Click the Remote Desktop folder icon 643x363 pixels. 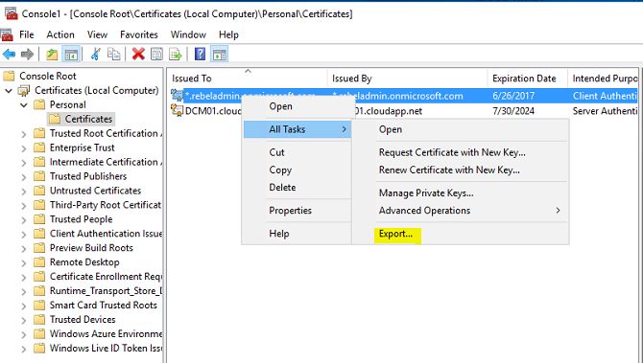click(39, 262)
